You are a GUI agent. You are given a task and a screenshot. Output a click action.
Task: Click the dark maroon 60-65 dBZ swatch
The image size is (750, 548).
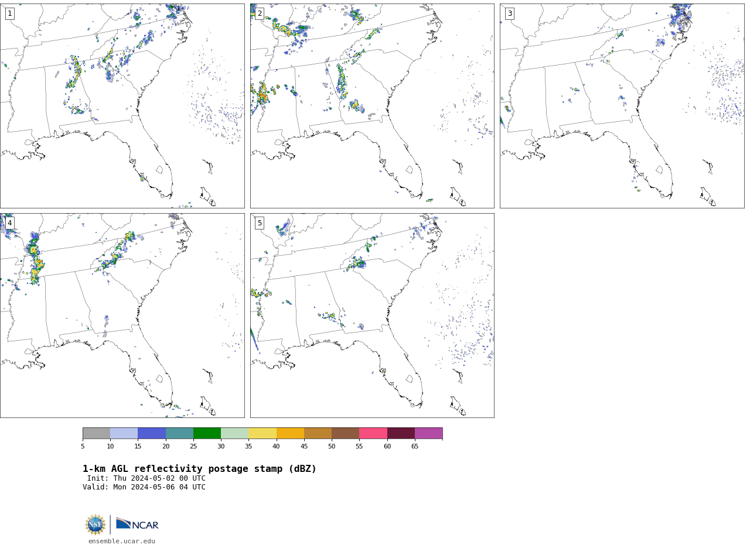click(401, 433)
